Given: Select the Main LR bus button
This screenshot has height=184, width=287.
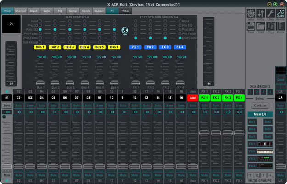Looking at the screenshot, I should point(260,114).
